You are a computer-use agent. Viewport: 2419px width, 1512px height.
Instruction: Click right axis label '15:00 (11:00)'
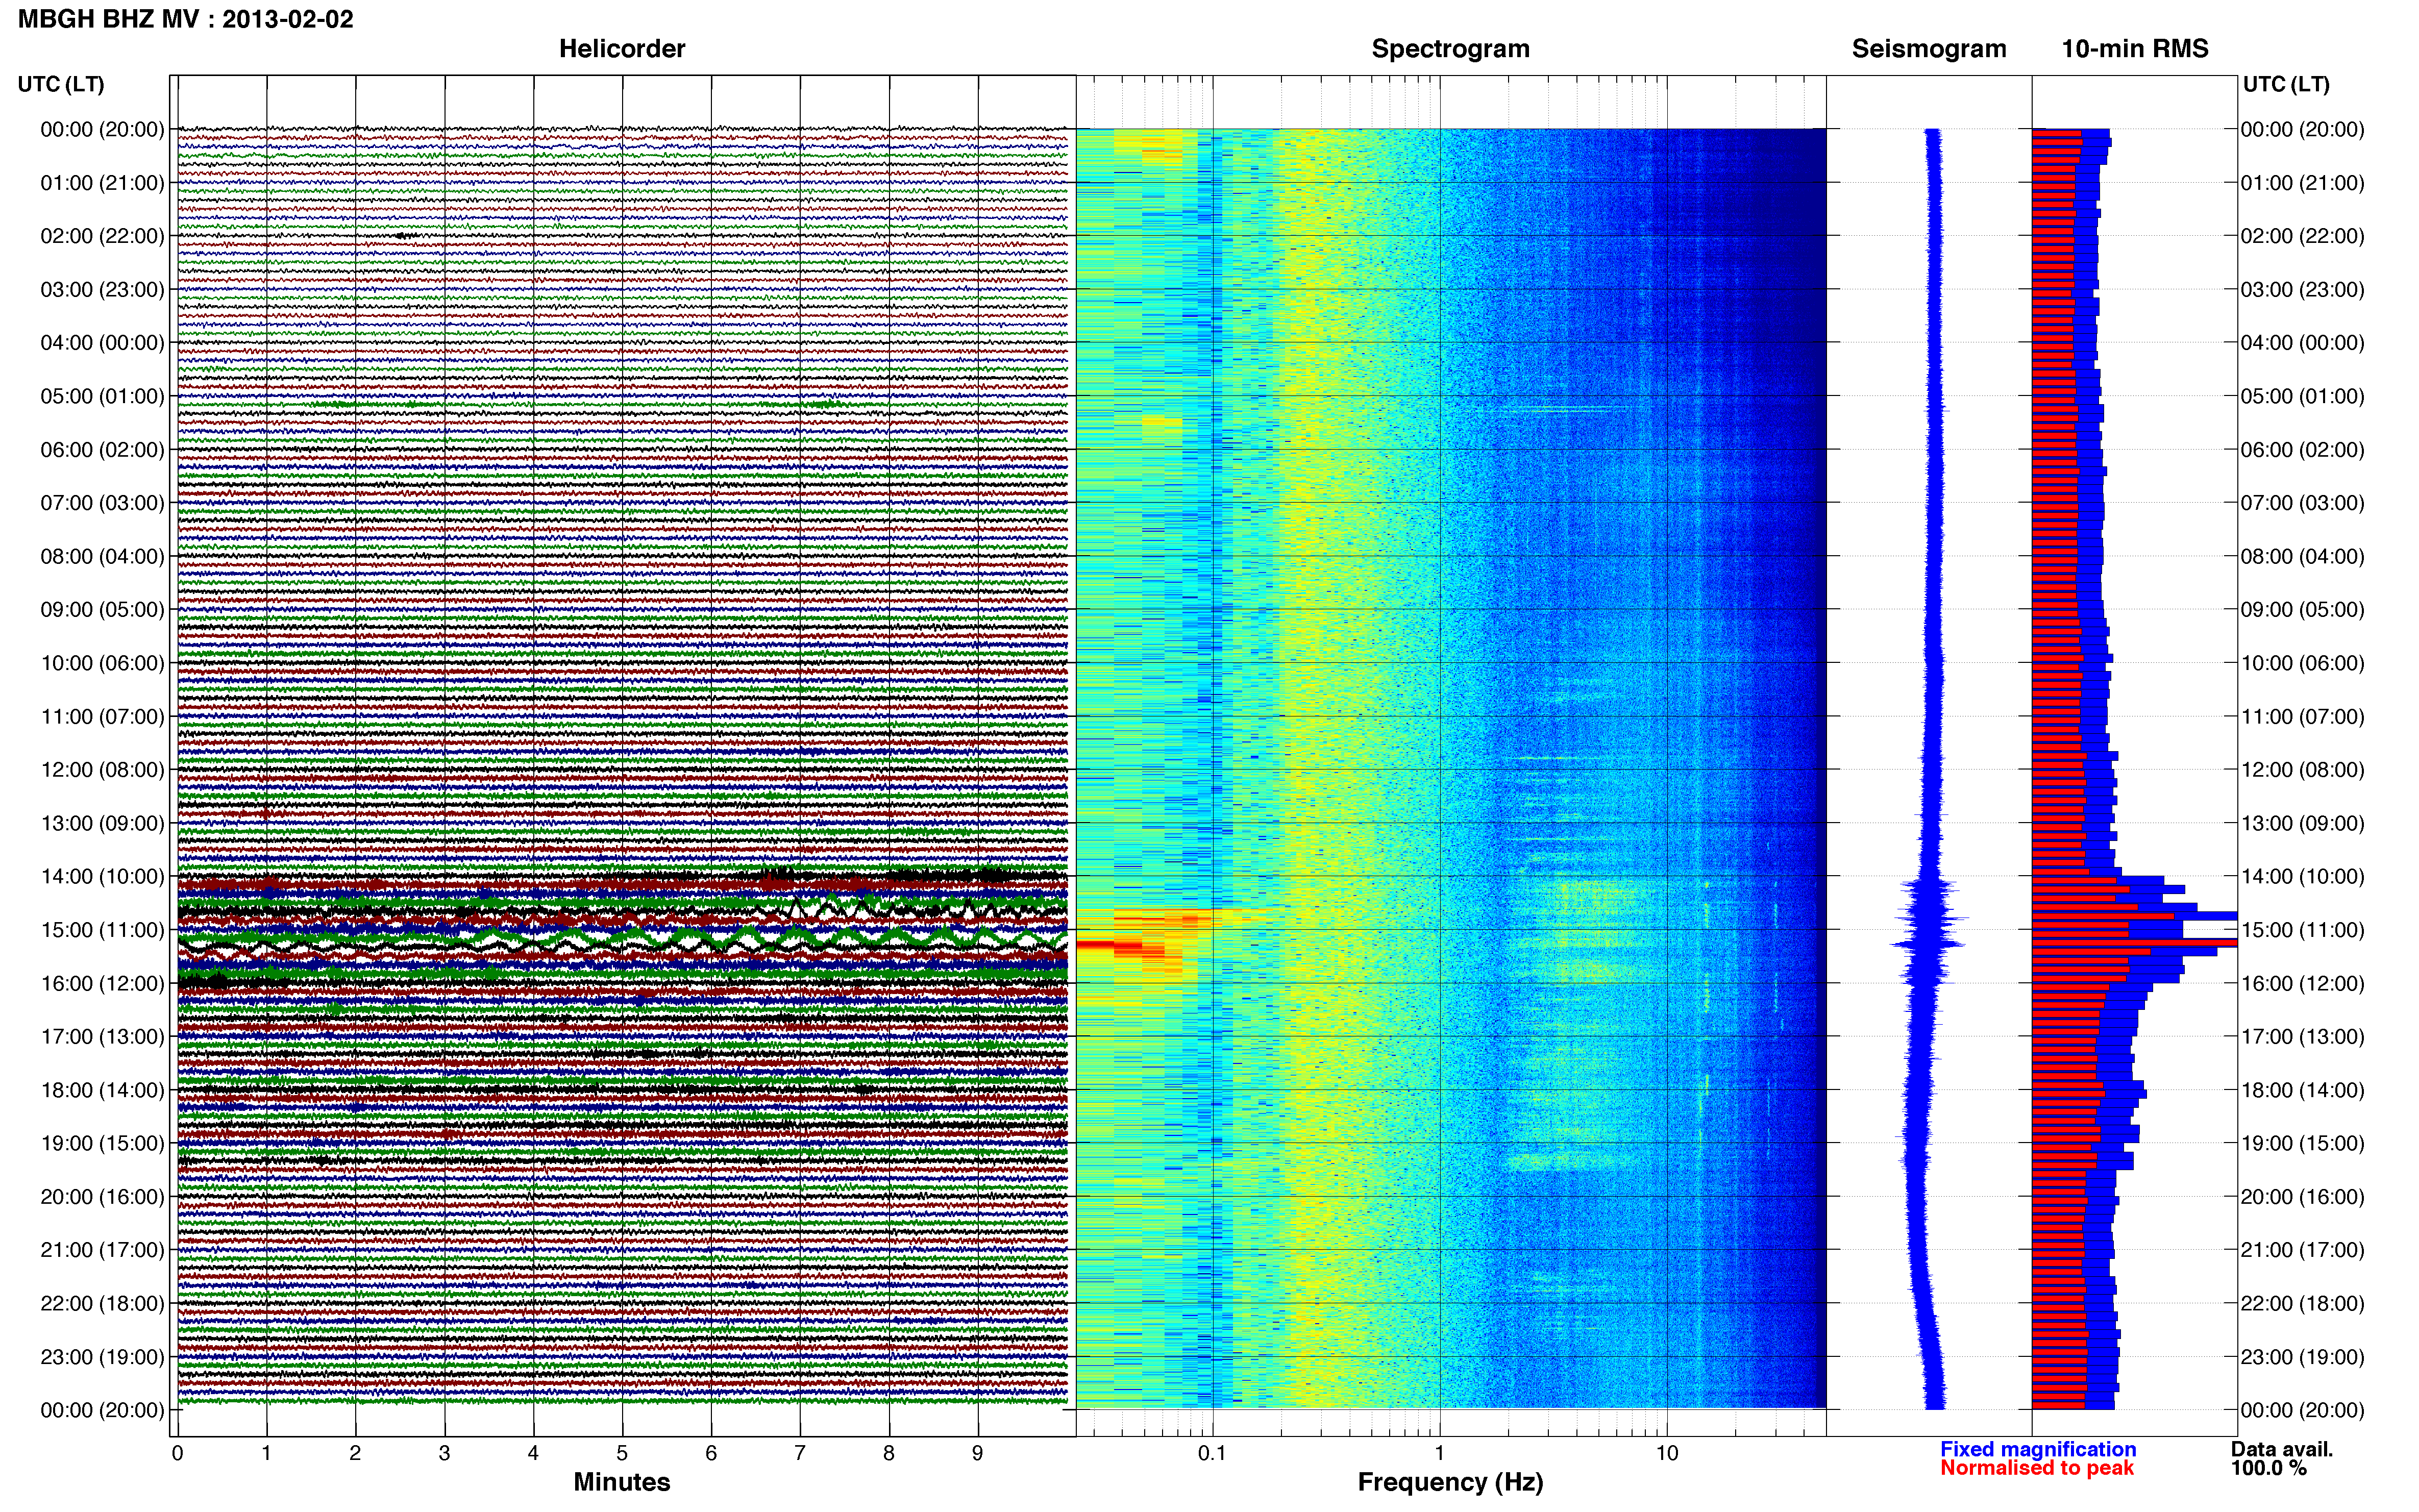2302,930
